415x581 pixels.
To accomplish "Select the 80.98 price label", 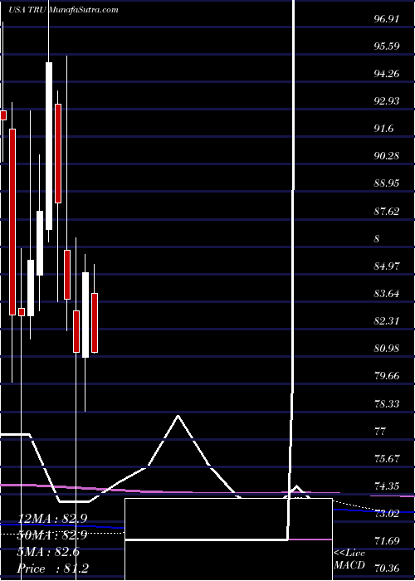I will point(387,349).
